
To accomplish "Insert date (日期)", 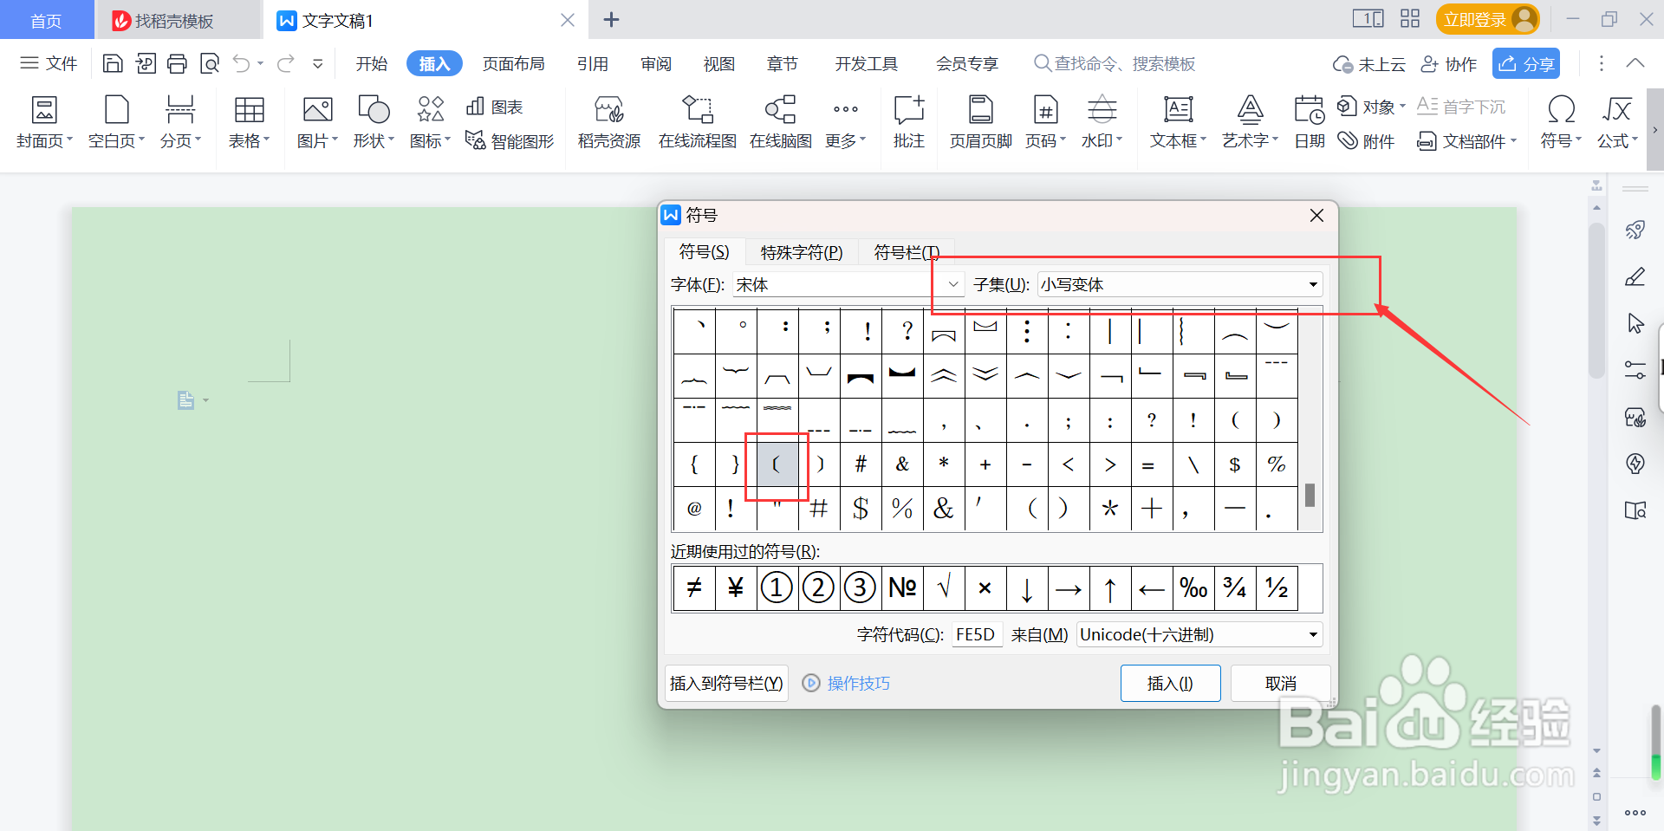I will 1310,121.
